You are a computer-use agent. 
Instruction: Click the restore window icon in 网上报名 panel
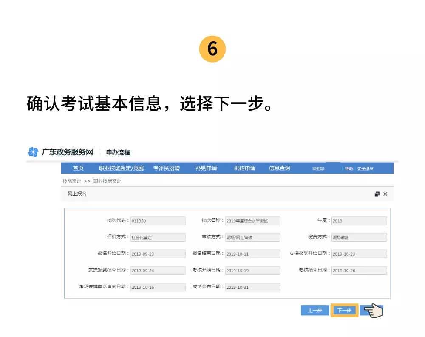tap(377, 194)
